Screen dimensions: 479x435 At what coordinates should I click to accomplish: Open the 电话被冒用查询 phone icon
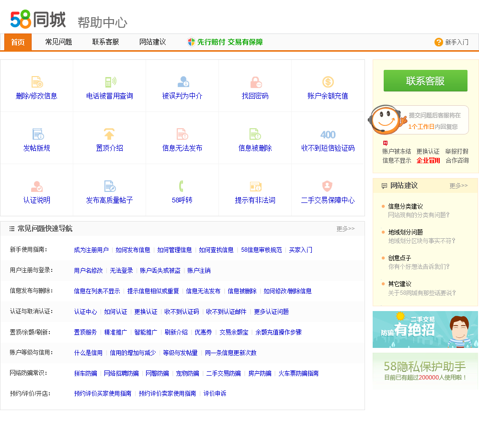point(110,82)
